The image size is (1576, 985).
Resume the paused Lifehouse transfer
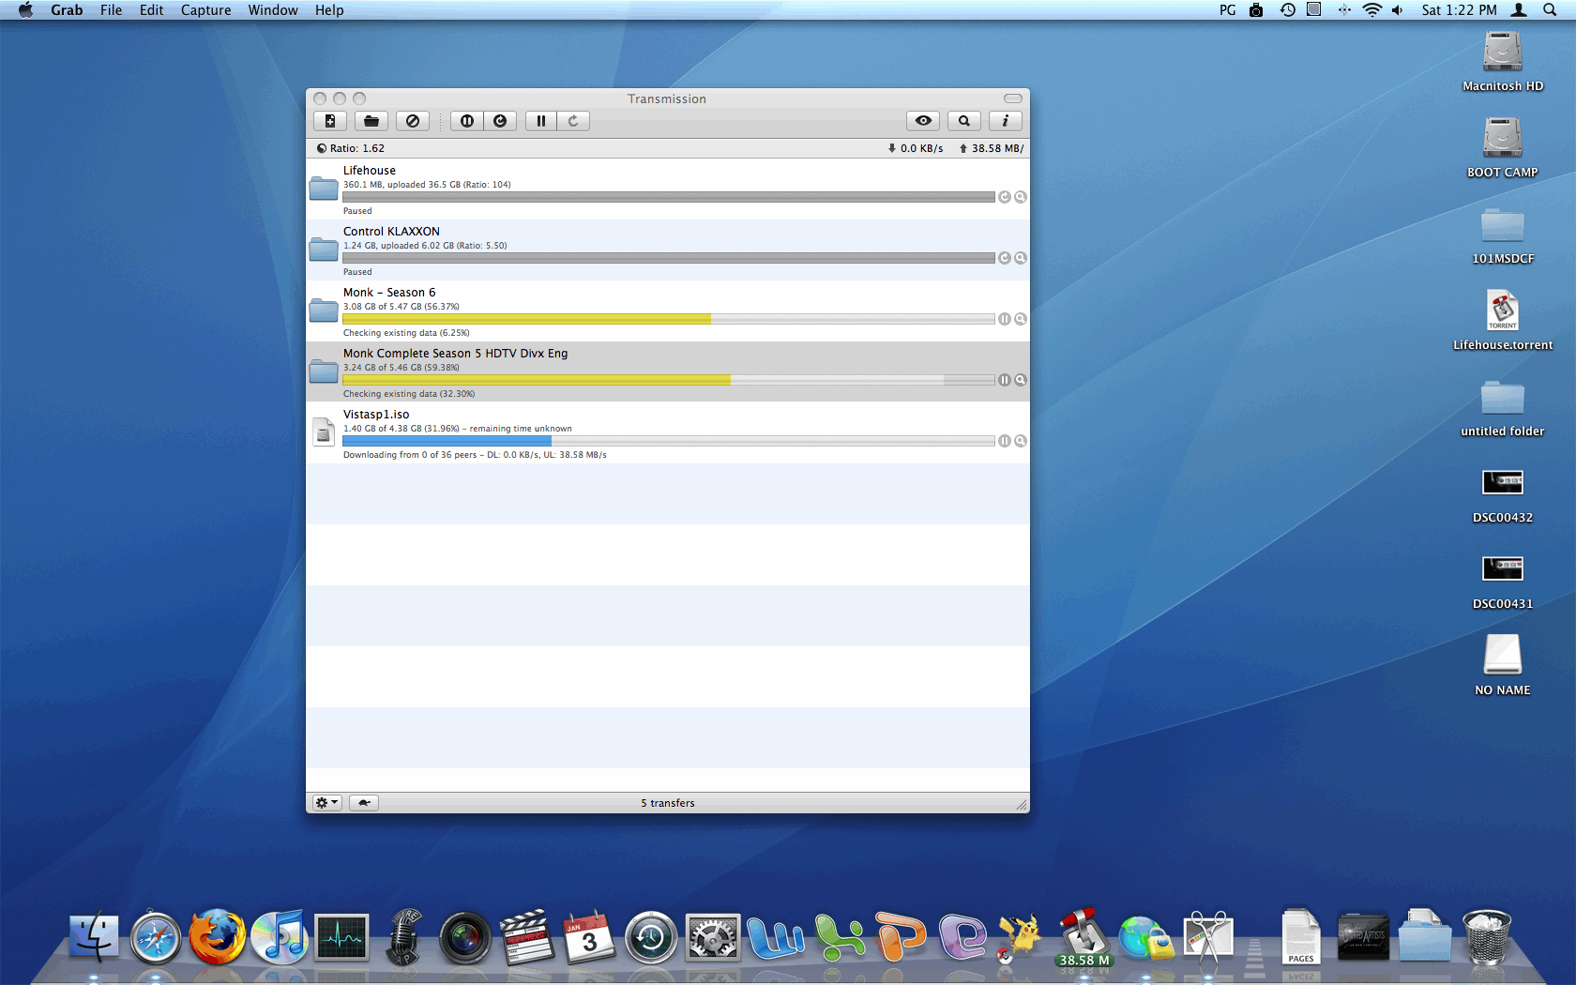pos(1005,197)
